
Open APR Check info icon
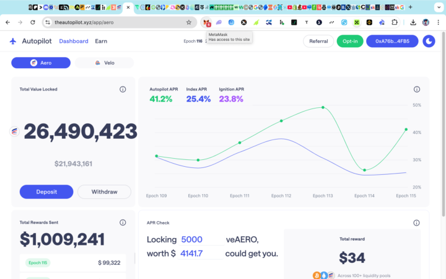pyautogui.click(x=416, y=223)
